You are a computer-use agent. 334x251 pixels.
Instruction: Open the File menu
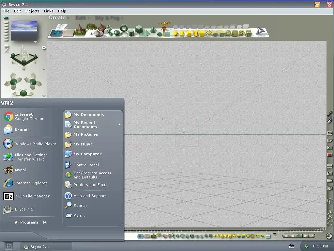(6, 11)
